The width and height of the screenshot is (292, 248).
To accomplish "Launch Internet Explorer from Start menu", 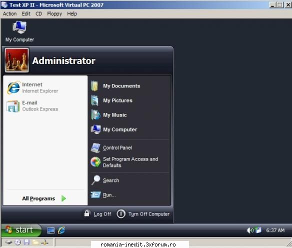I will click(x=33, y=87).
